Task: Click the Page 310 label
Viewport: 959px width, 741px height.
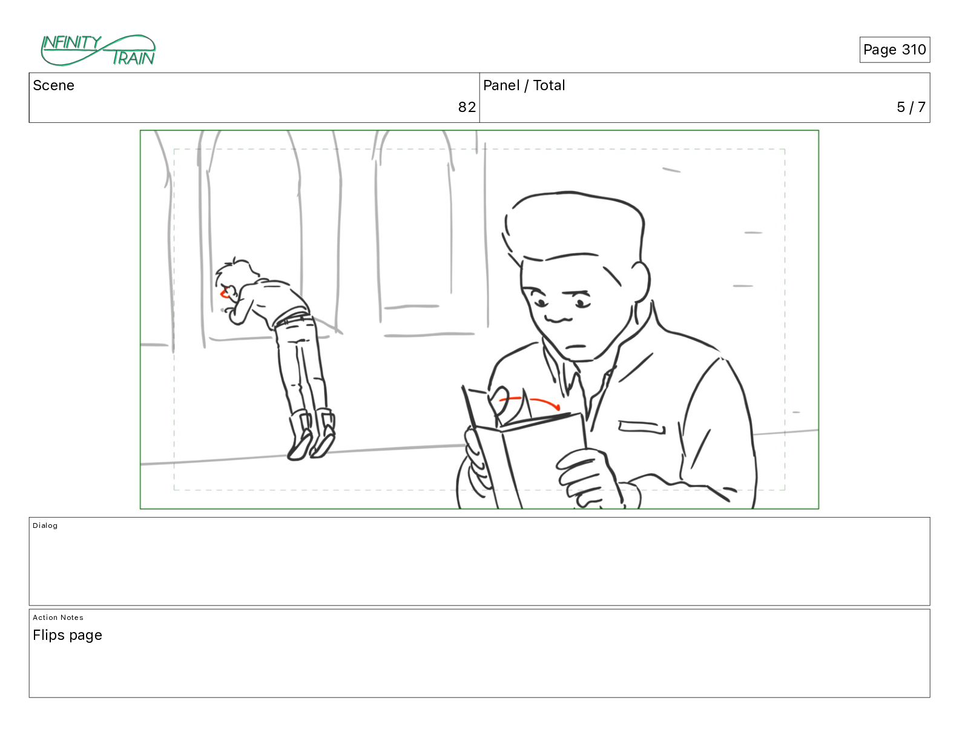Action: pyautogui.click(x=894, y=50)
